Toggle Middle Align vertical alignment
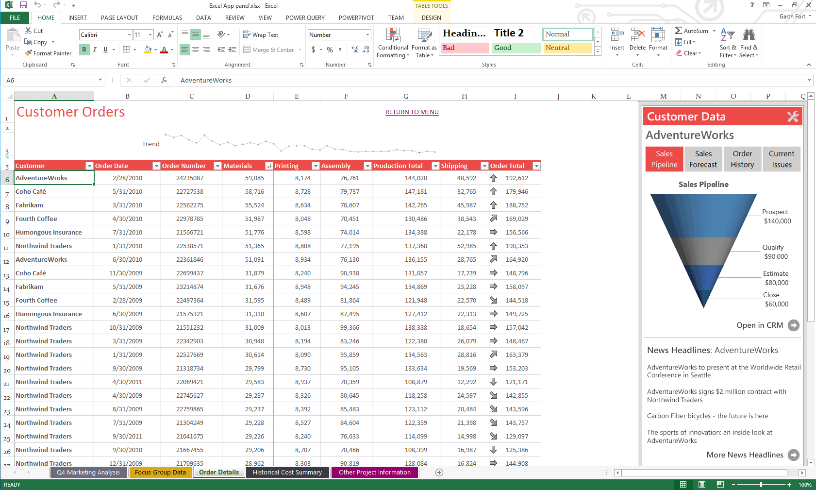The height and width of the screenshot is (490, 816). 196,34
